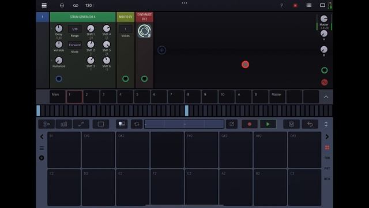This screenshot has width=369, height=208.
Task: Click the blue pattern overview bar
Action: (x=184, y=124)
